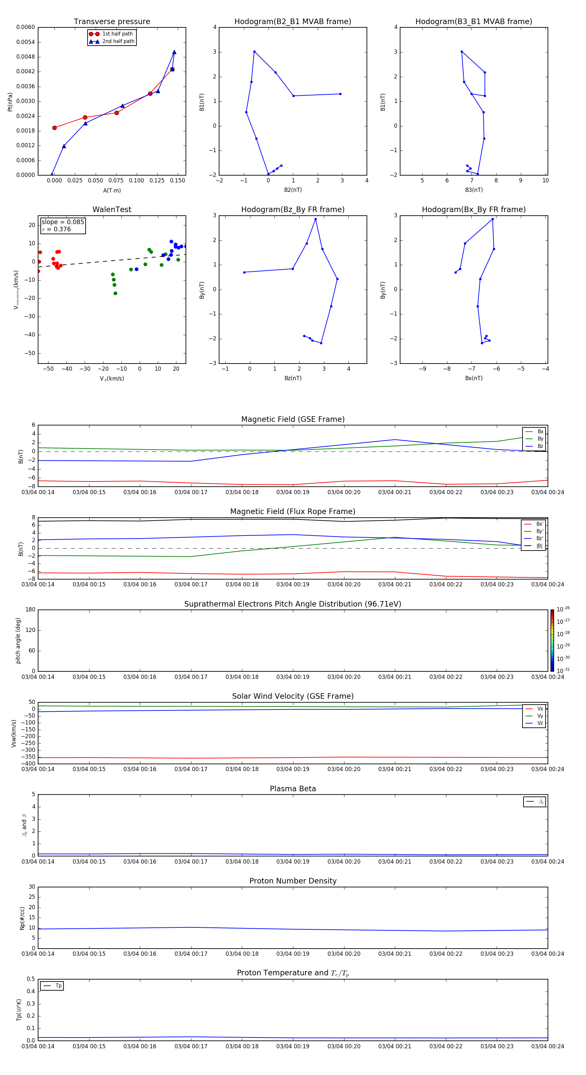The height and width of the screenshot is (1075, 586).
Task: Click the 'B3(nT)' x-axis label
Action: tap(474, 190)
